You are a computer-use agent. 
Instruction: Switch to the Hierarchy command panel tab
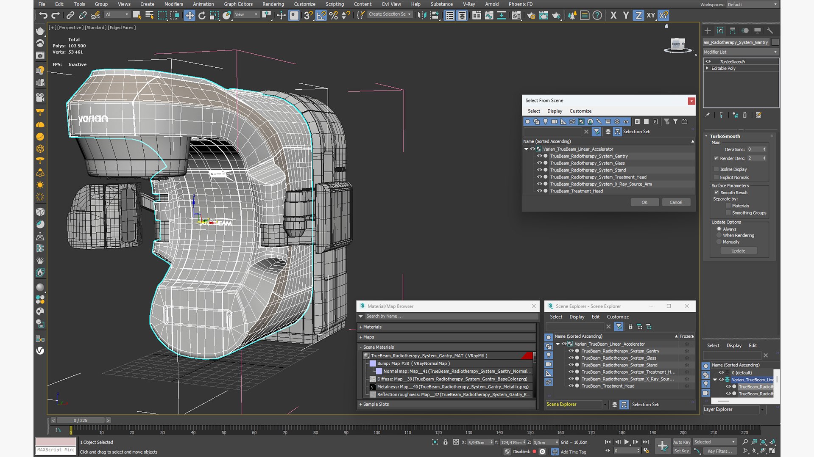point(733,30)
